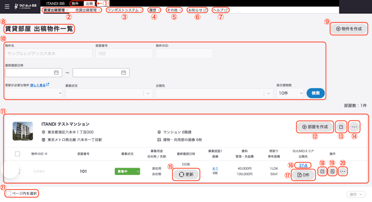Open the ヘルプ external link
Viewport: 372px width, 202px height.
220,10
